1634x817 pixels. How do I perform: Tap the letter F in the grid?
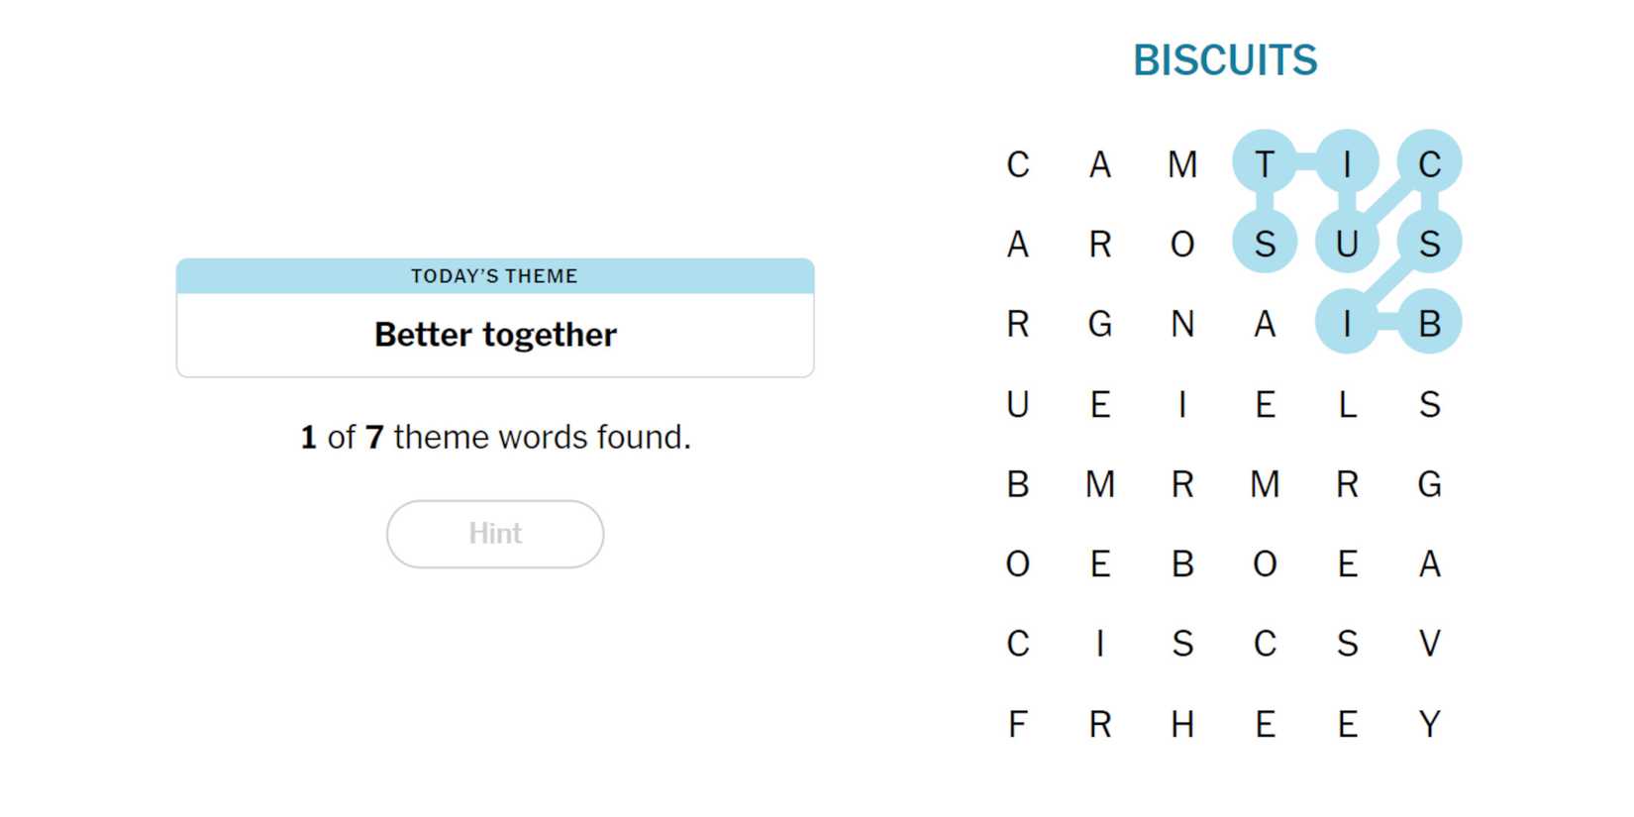click(1017, 724)
